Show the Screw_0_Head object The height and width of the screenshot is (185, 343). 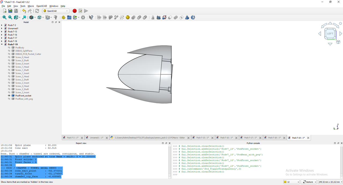[9, 57]
